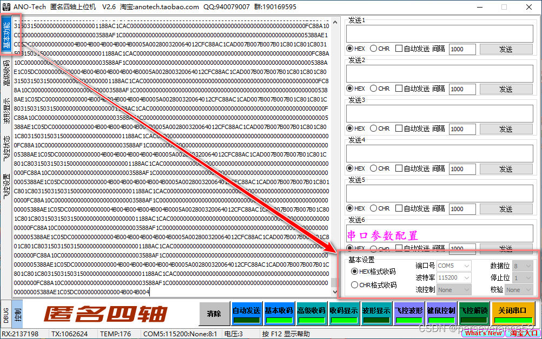Click the 匿名四轴 logo

click(106, 314)
